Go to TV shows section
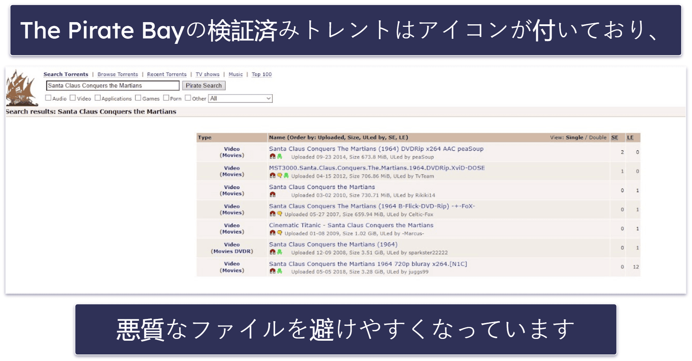The image size is (692, 361). point(208,74)
